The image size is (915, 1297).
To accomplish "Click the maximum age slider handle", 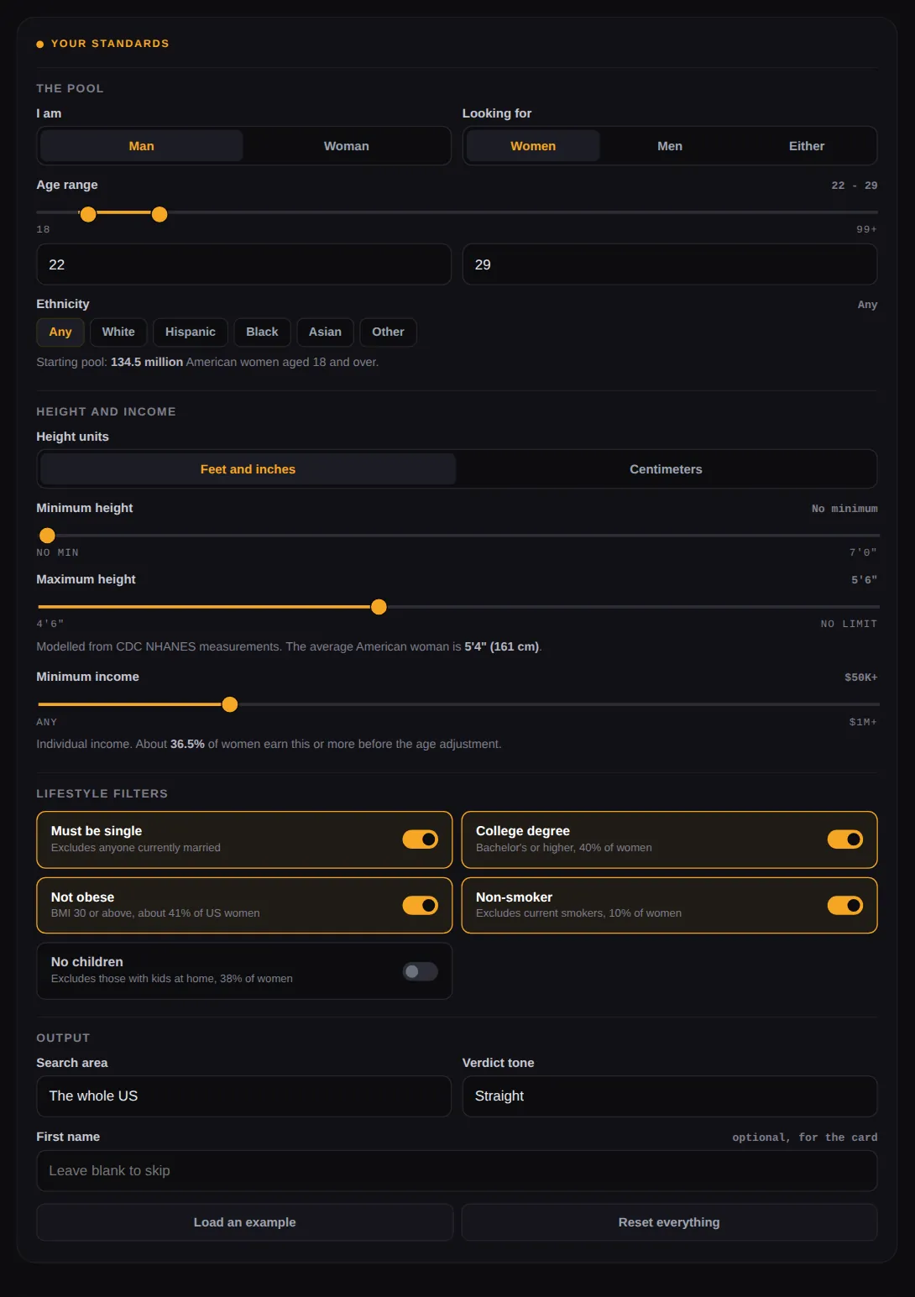I will pos(159,214).
